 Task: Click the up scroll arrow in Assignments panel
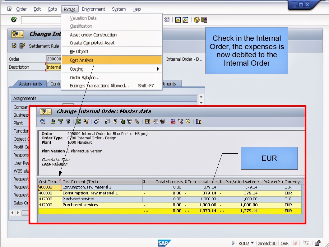(201, 96)
